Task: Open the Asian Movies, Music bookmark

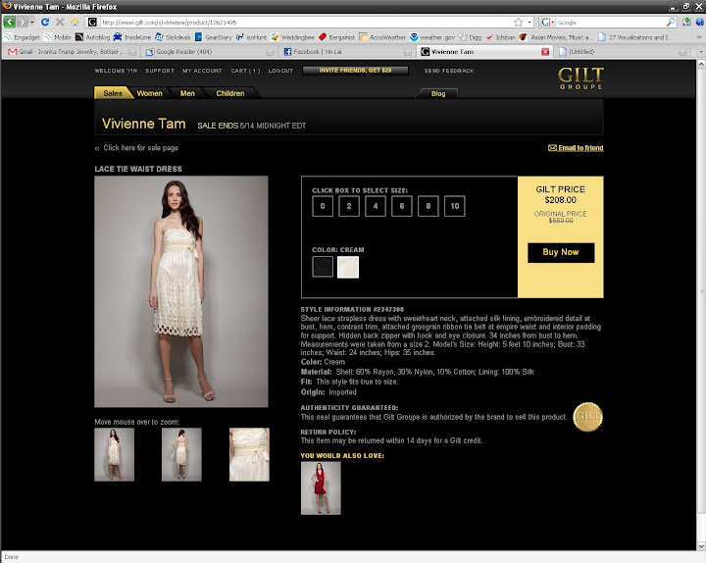Action: pyautogui.click(x=556, y=37)
